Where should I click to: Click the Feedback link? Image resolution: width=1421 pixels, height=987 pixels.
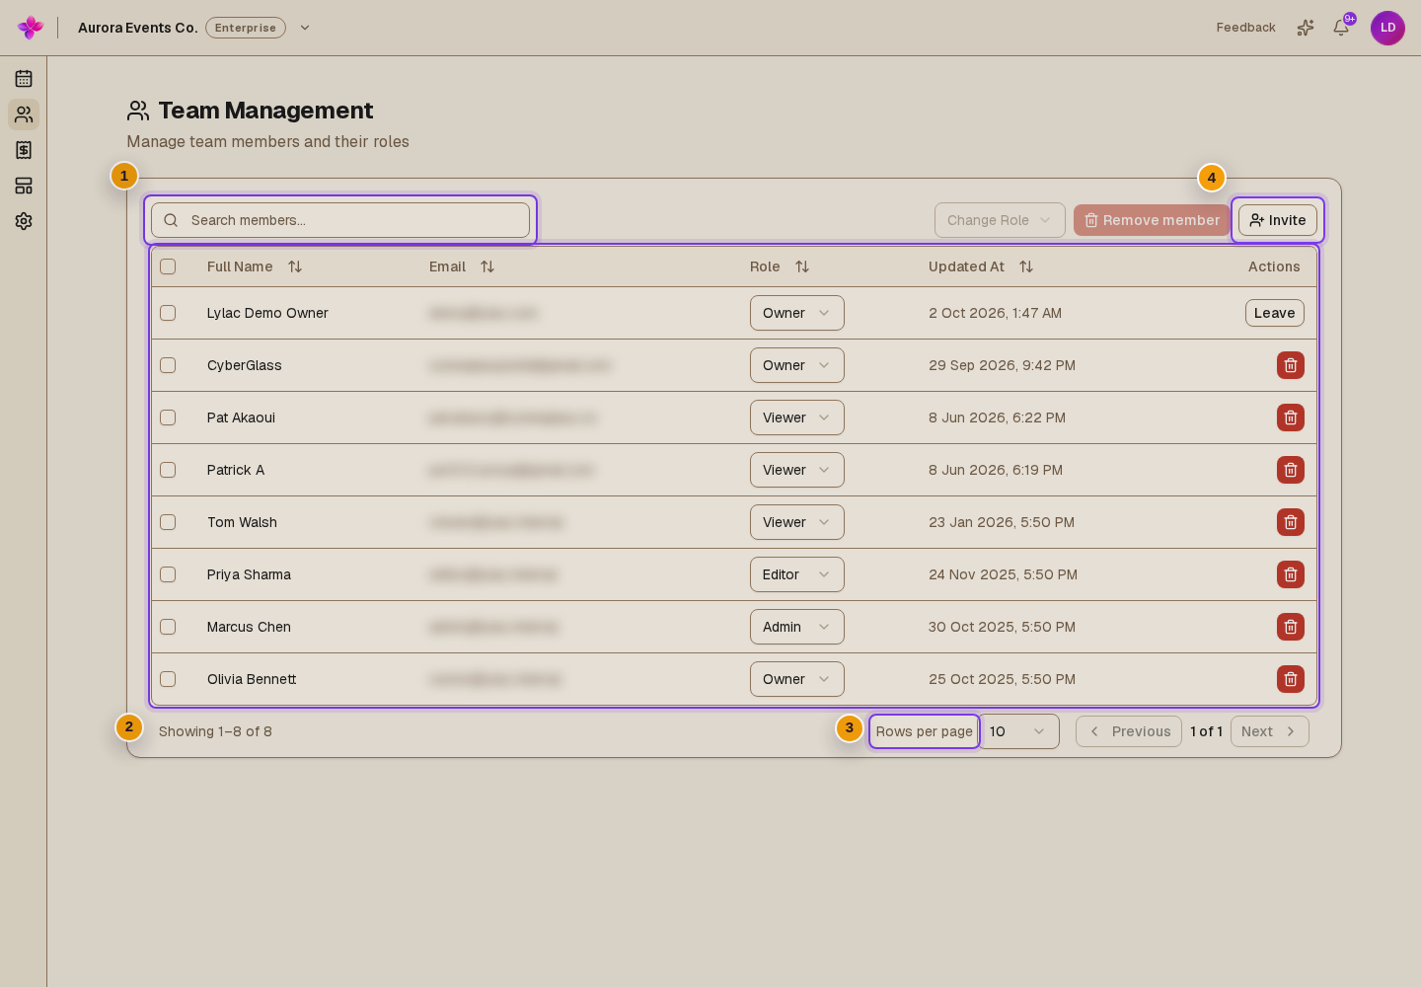1245,28
